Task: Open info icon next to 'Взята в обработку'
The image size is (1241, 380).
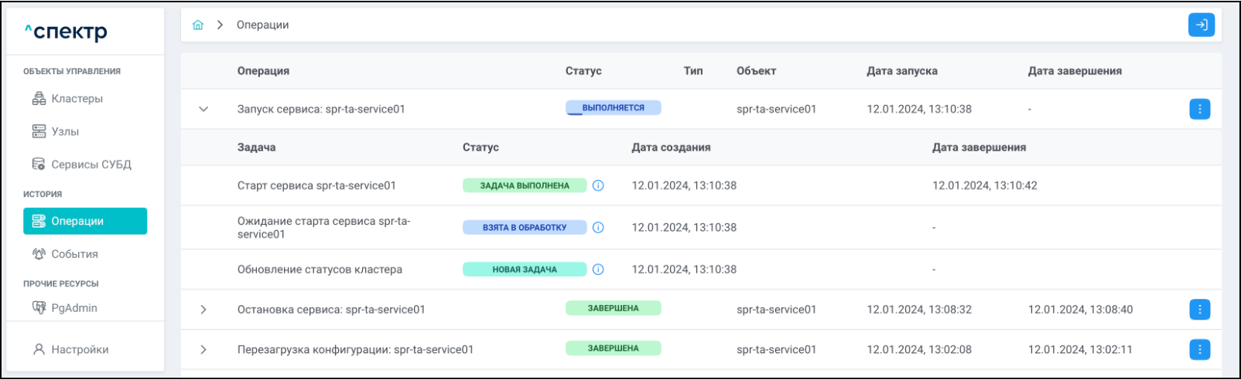Action: pyautogui.click(x=598, y=227)
